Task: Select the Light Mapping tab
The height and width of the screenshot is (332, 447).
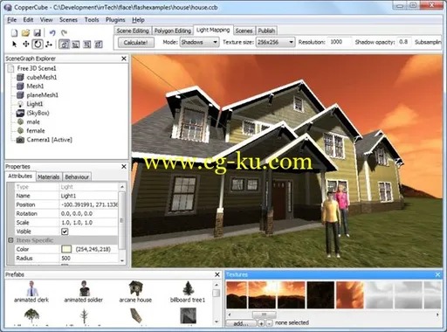Action: point(213,30)
